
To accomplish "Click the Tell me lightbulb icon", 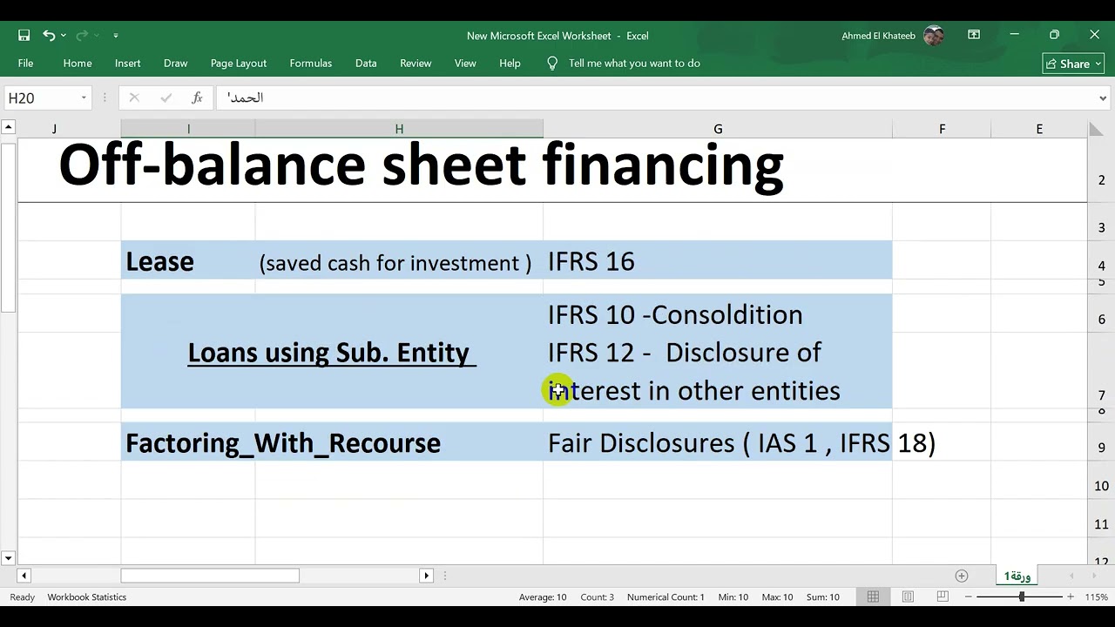I will click(552, 63).
